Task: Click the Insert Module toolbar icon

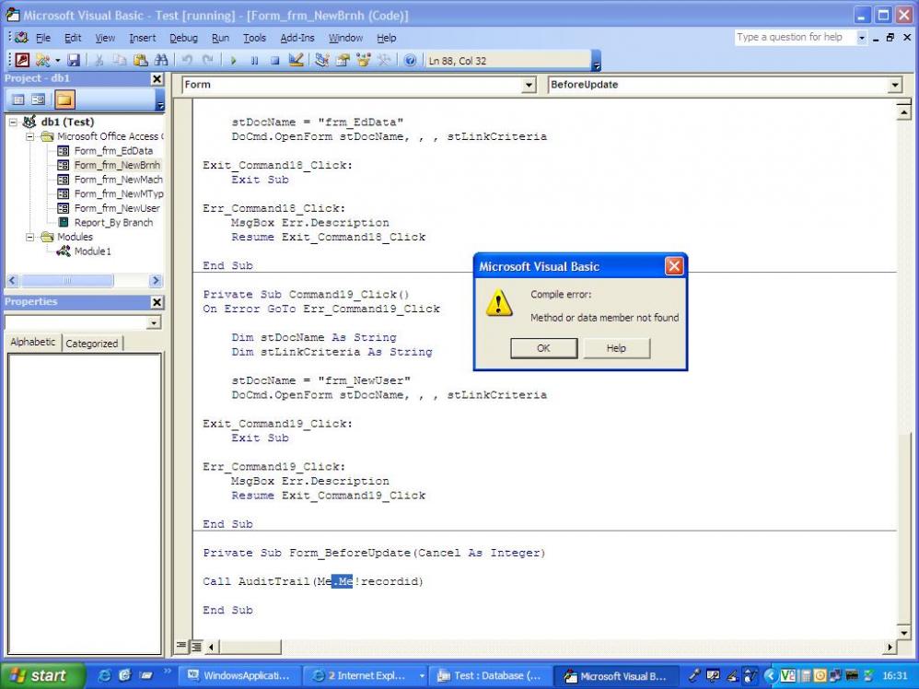Action: (42, 60)
